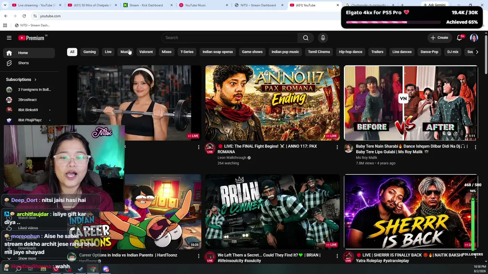The height and width of the screenshot is (274, 488).
Task: Go back with the browser back arrow
Action: (x=6, y=16)
